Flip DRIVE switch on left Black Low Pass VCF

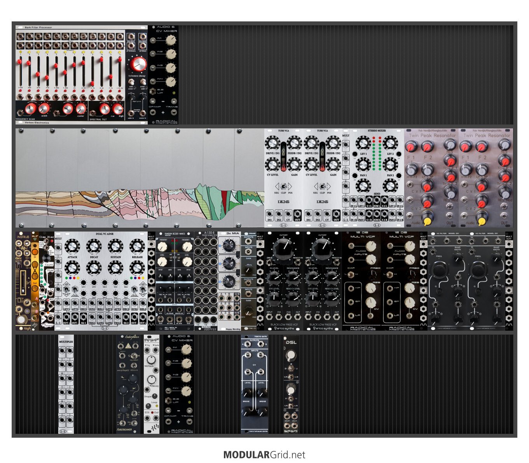pos(269,263)
